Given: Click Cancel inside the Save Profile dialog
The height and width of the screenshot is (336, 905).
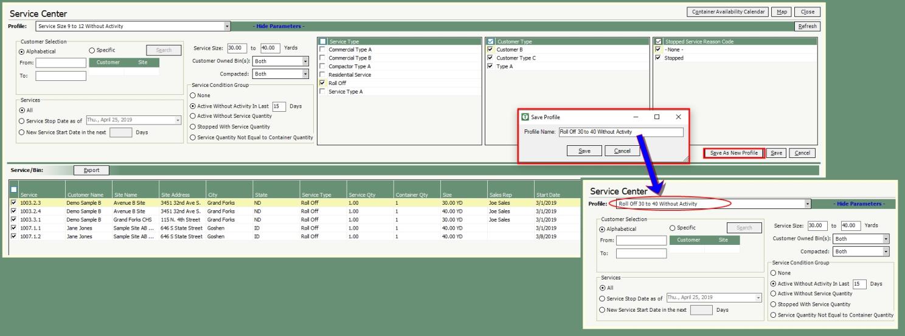Looking at the screenshot, I should (622, 151).
